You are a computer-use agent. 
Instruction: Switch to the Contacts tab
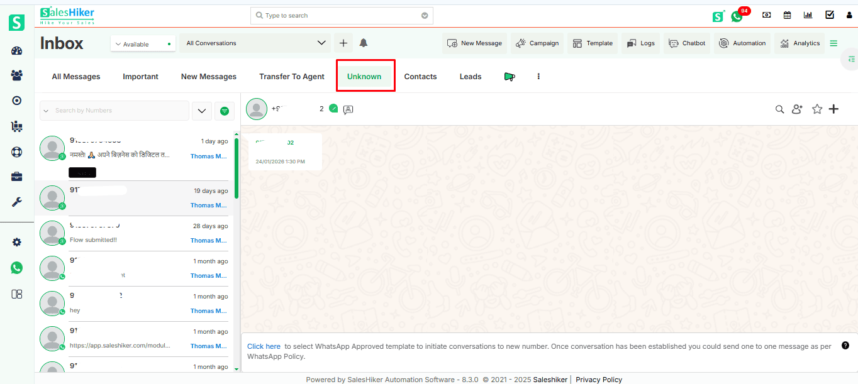[x=420, y=77]
